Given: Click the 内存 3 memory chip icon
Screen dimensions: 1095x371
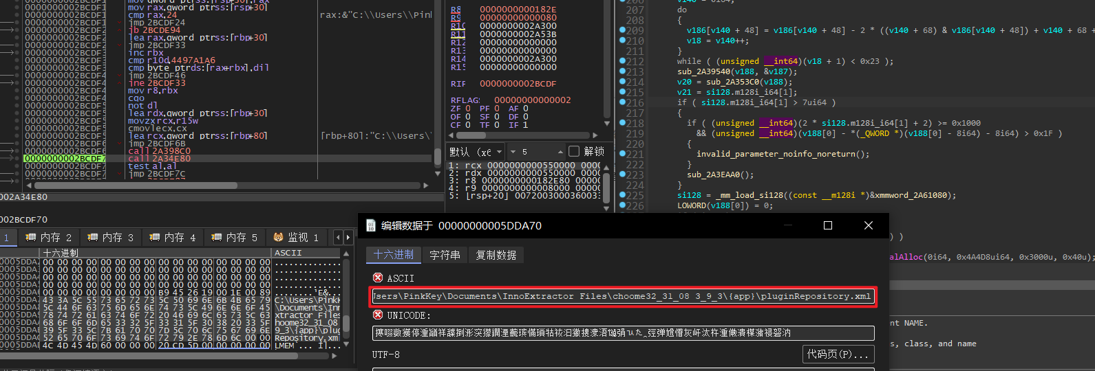Looking at the screenshot, I should [x=93, y=237].
